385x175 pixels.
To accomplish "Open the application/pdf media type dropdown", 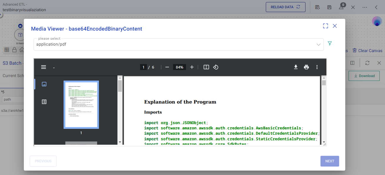I will (318, 44).
